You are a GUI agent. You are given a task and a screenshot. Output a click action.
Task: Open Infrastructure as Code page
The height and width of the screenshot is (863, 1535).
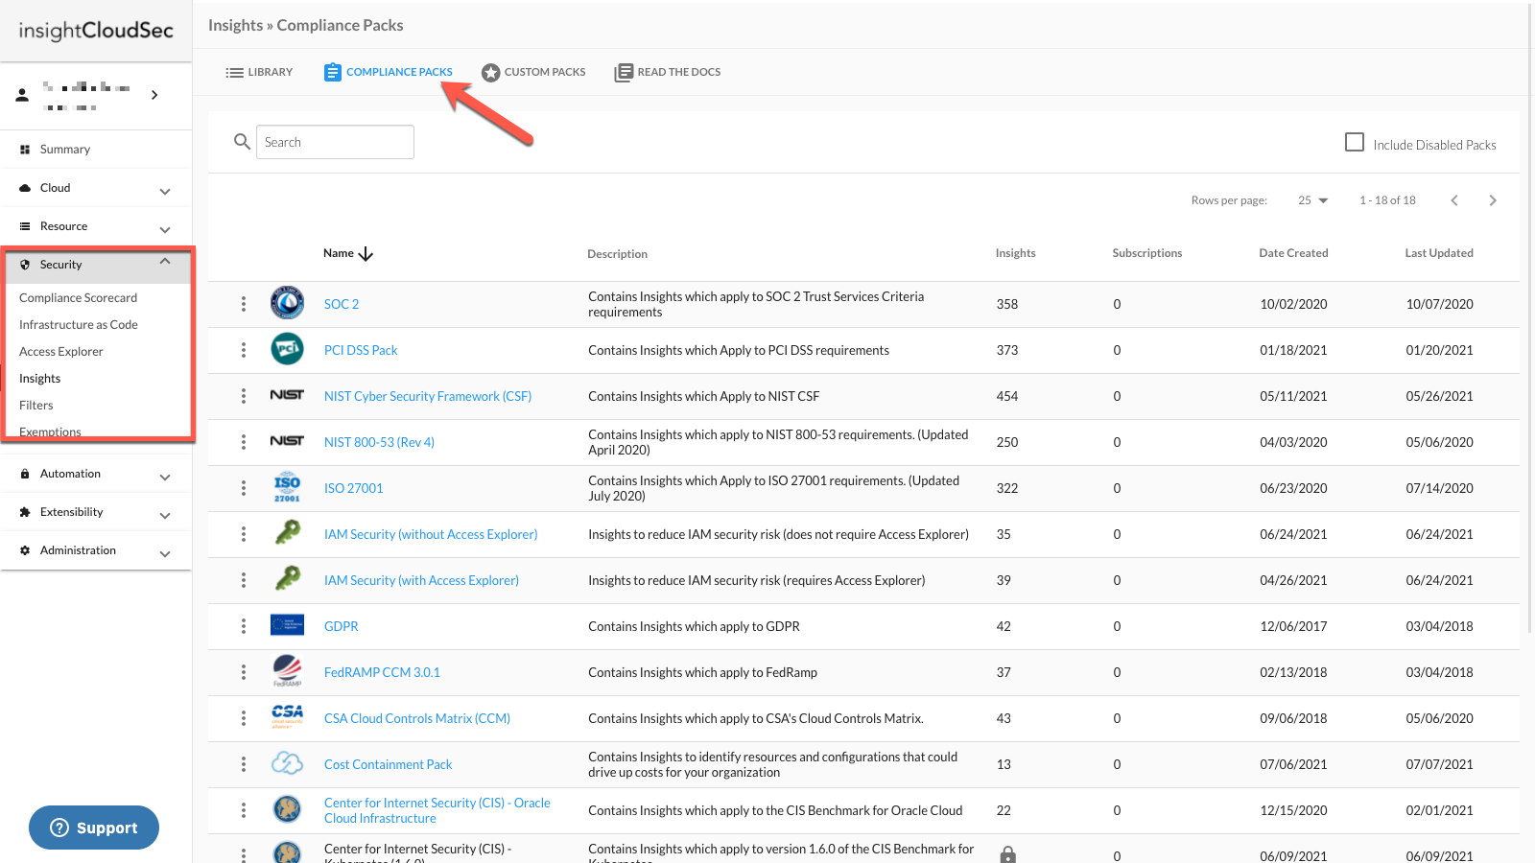click(79, 325)
